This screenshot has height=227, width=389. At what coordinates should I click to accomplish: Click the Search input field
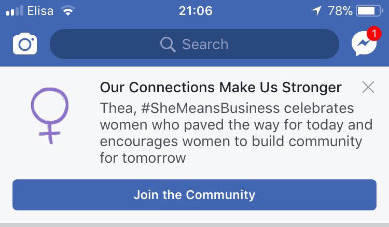coord(195,44)
